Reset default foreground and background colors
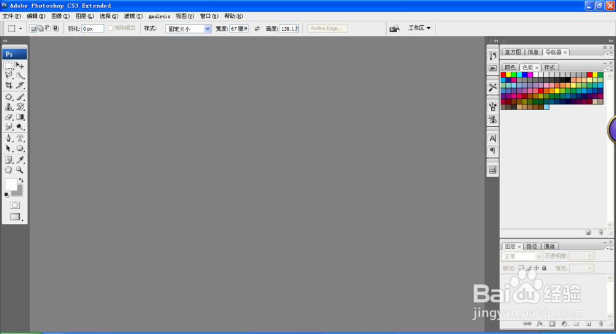The width and height of the screenshot is (616, 334). pyautogui.click(x=7, y=194)
